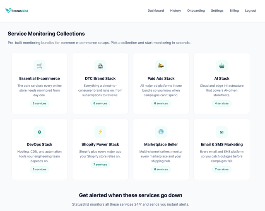The width and height of the screenshot is (265, 211).
Task: Click the 6 services badge under DTC Brand Stack
Action: tap(100, 103)
